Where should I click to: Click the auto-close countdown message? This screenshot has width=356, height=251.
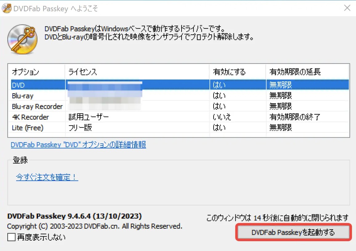point(277,218)
